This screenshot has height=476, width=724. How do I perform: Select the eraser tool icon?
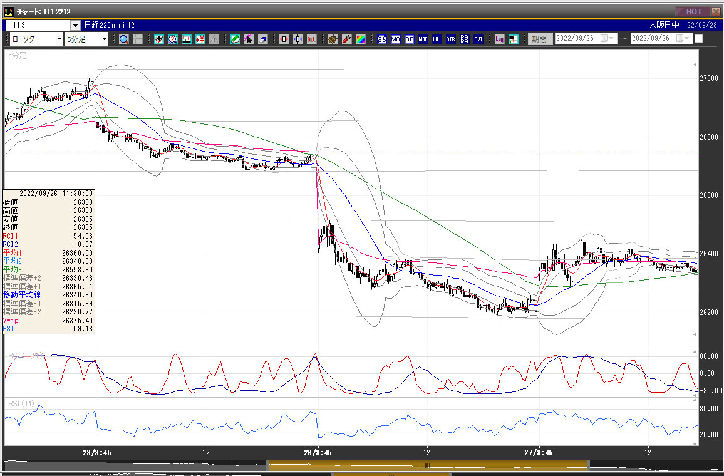pos(262,39)
